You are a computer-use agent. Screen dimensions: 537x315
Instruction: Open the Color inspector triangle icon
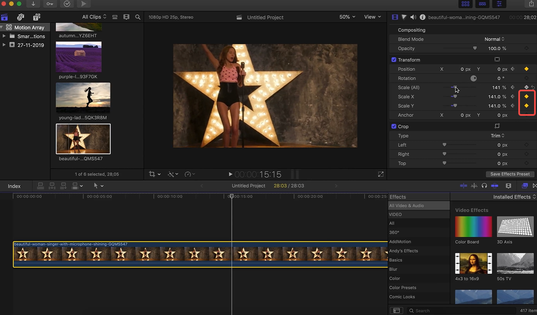click(x=404, y=17)
